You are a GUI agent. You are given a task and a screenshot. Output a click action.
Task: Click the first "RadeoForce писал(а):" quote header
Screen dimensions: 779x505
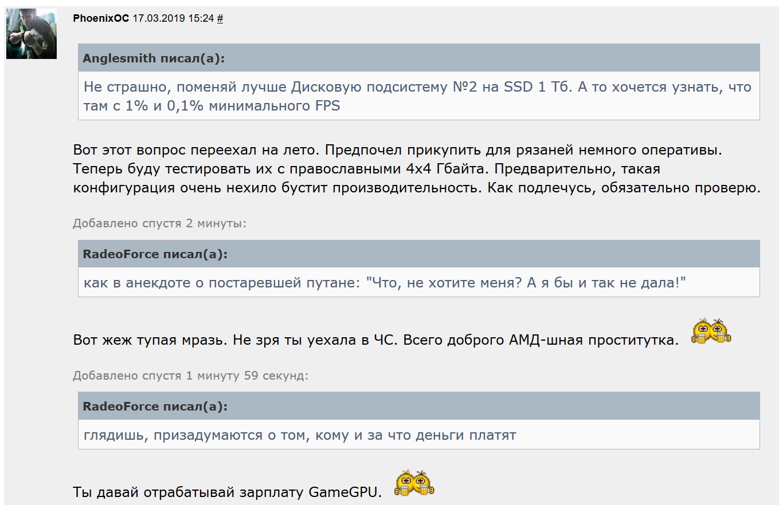[x=155, y=254]
